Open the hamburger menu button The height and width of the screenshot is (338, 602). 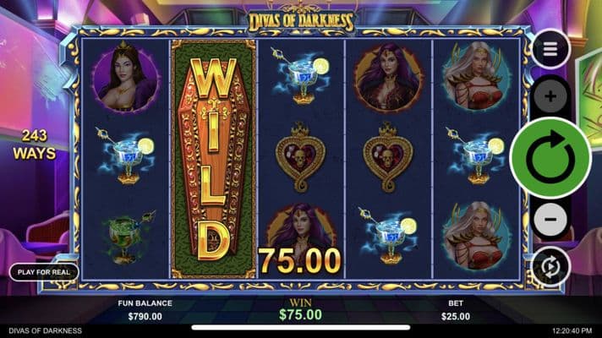(x=550, y=49)
